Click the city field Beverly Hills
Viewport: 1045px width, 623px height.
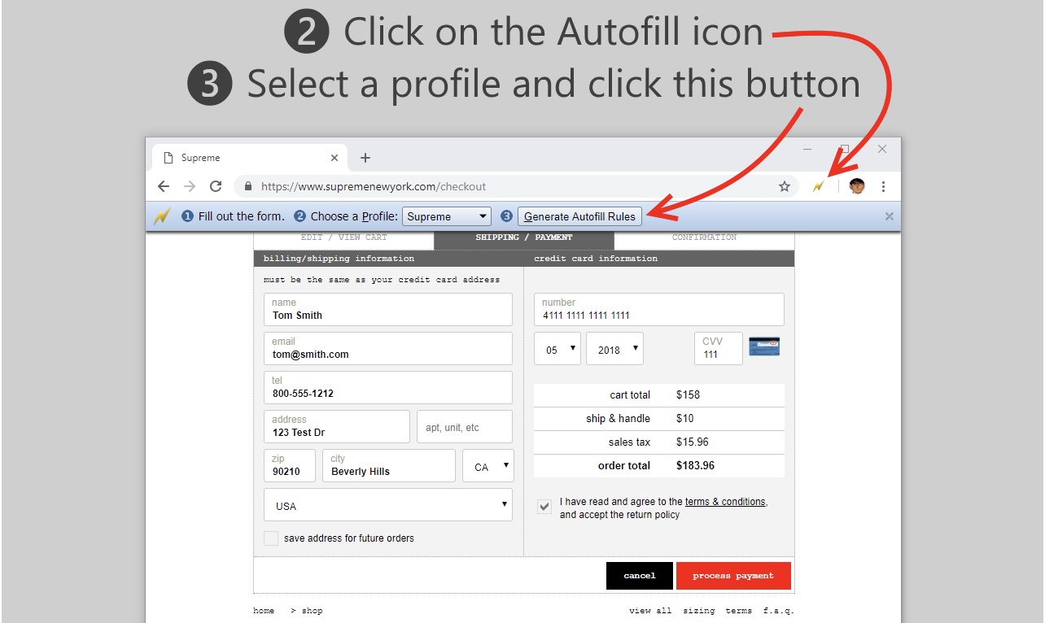click(x=389, y=466)
